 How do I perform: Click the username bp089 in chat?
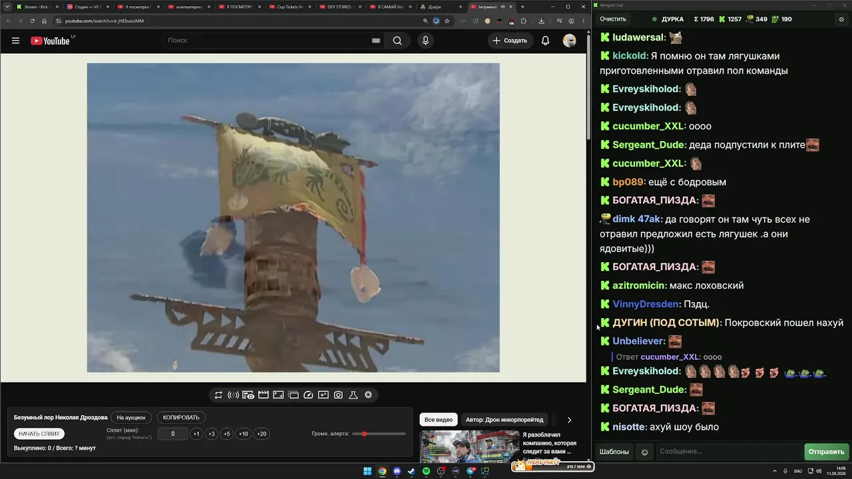coord(628,182)
